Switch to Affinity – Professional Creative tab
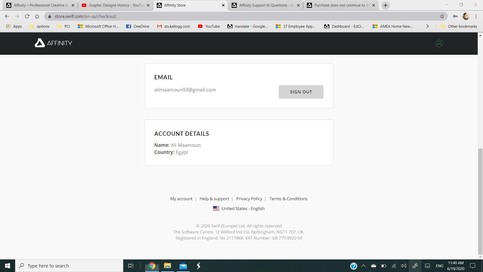Image resolution: width=483 pixels, height=272 pixels. 40,5
